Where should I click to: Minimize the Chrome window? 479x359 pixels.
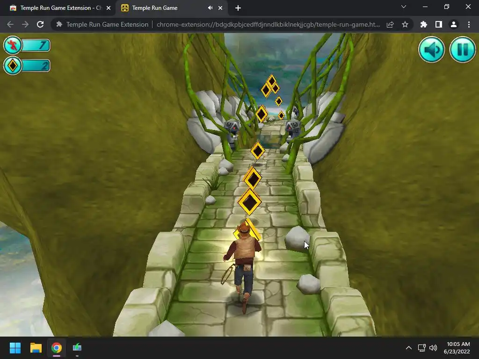425,7
